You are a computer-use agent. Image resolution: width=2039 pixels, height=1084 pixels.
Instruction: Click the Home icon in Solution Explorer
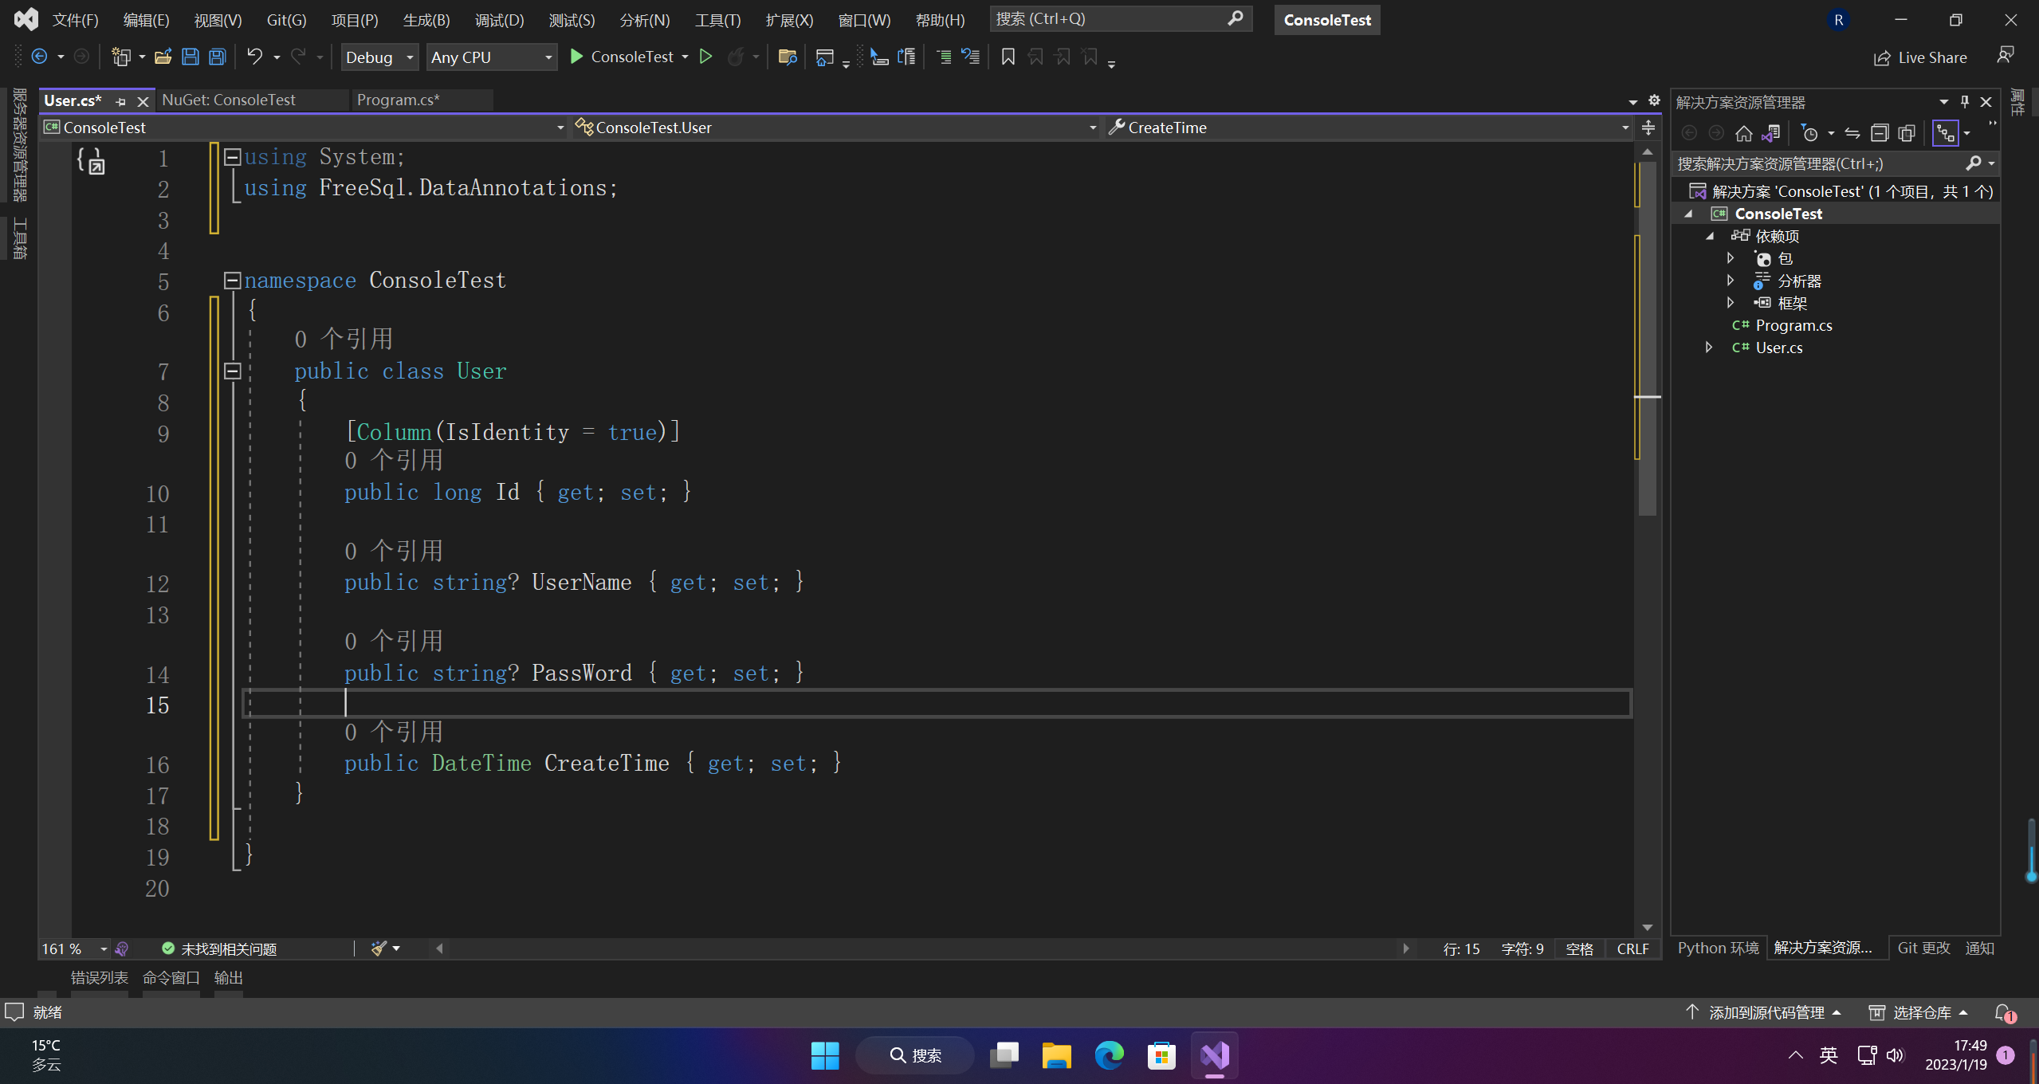point(1744,133)
